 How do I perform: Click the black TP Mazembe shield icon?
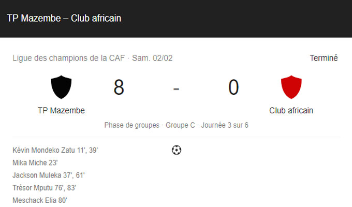(61, 87)
